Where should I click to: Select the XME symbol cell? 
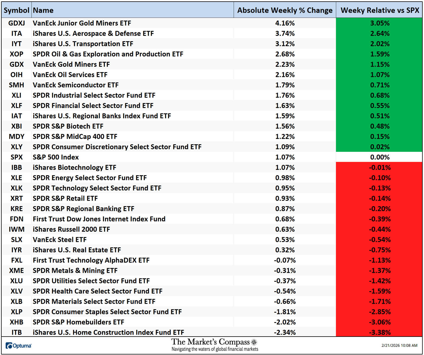coord(17,270)
